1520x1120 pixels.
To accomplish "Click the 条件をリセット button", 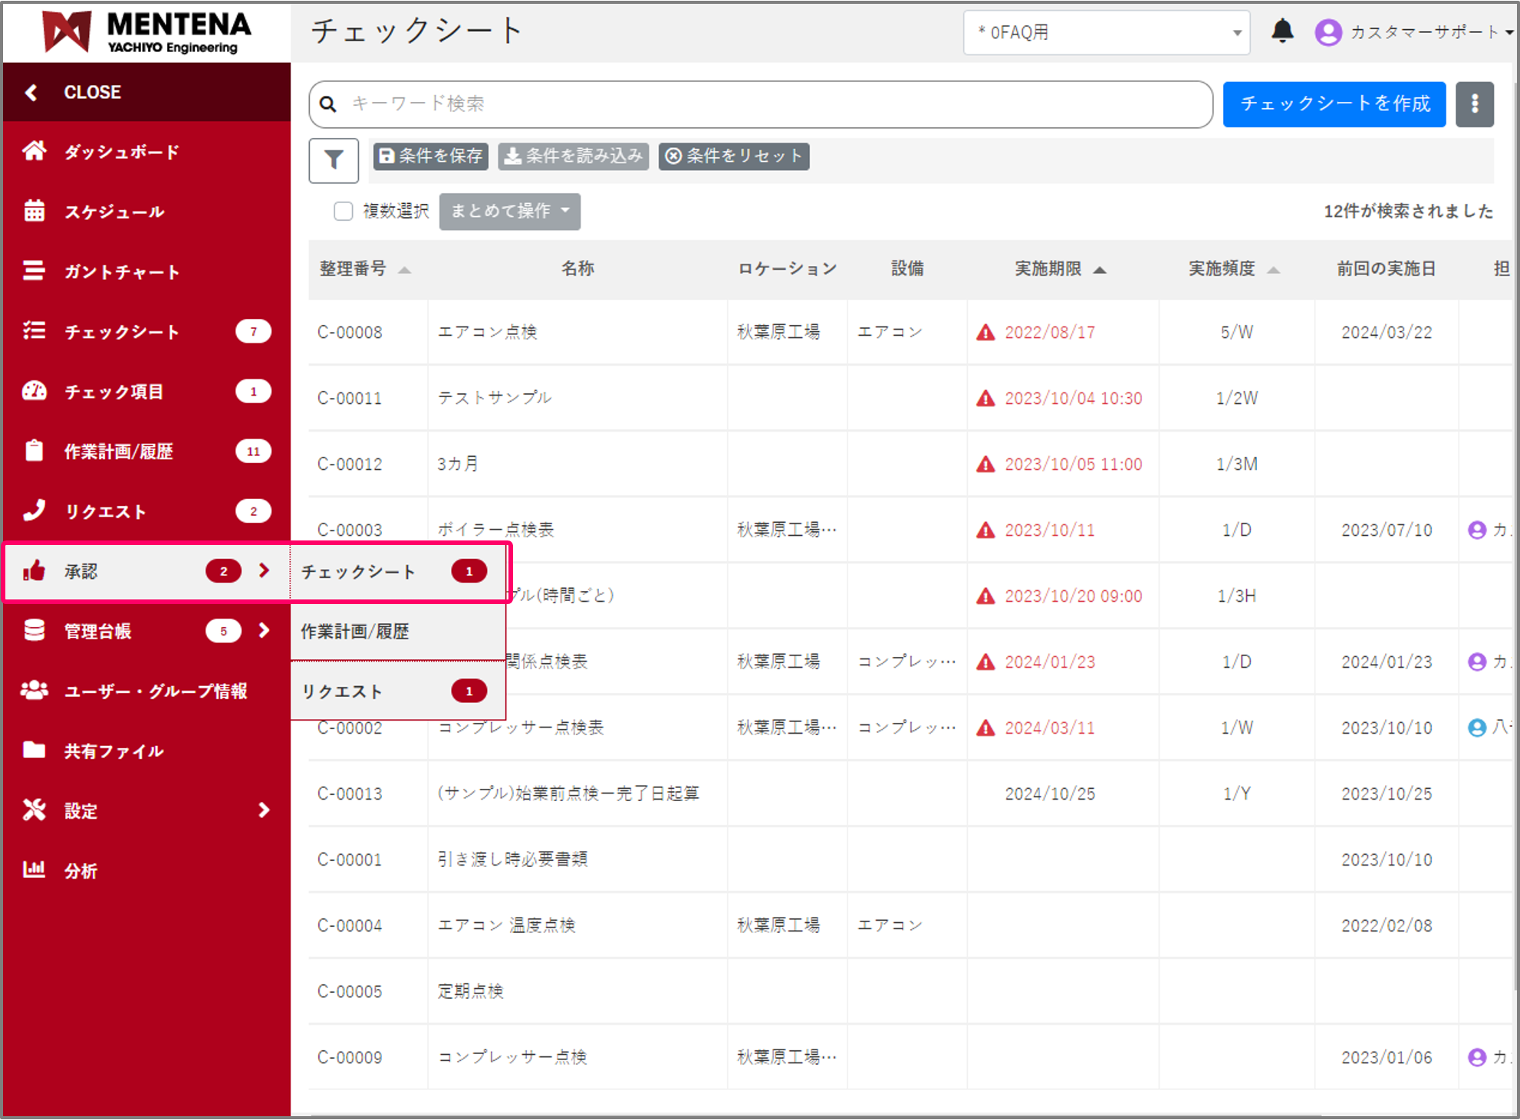I will [733, 156].
